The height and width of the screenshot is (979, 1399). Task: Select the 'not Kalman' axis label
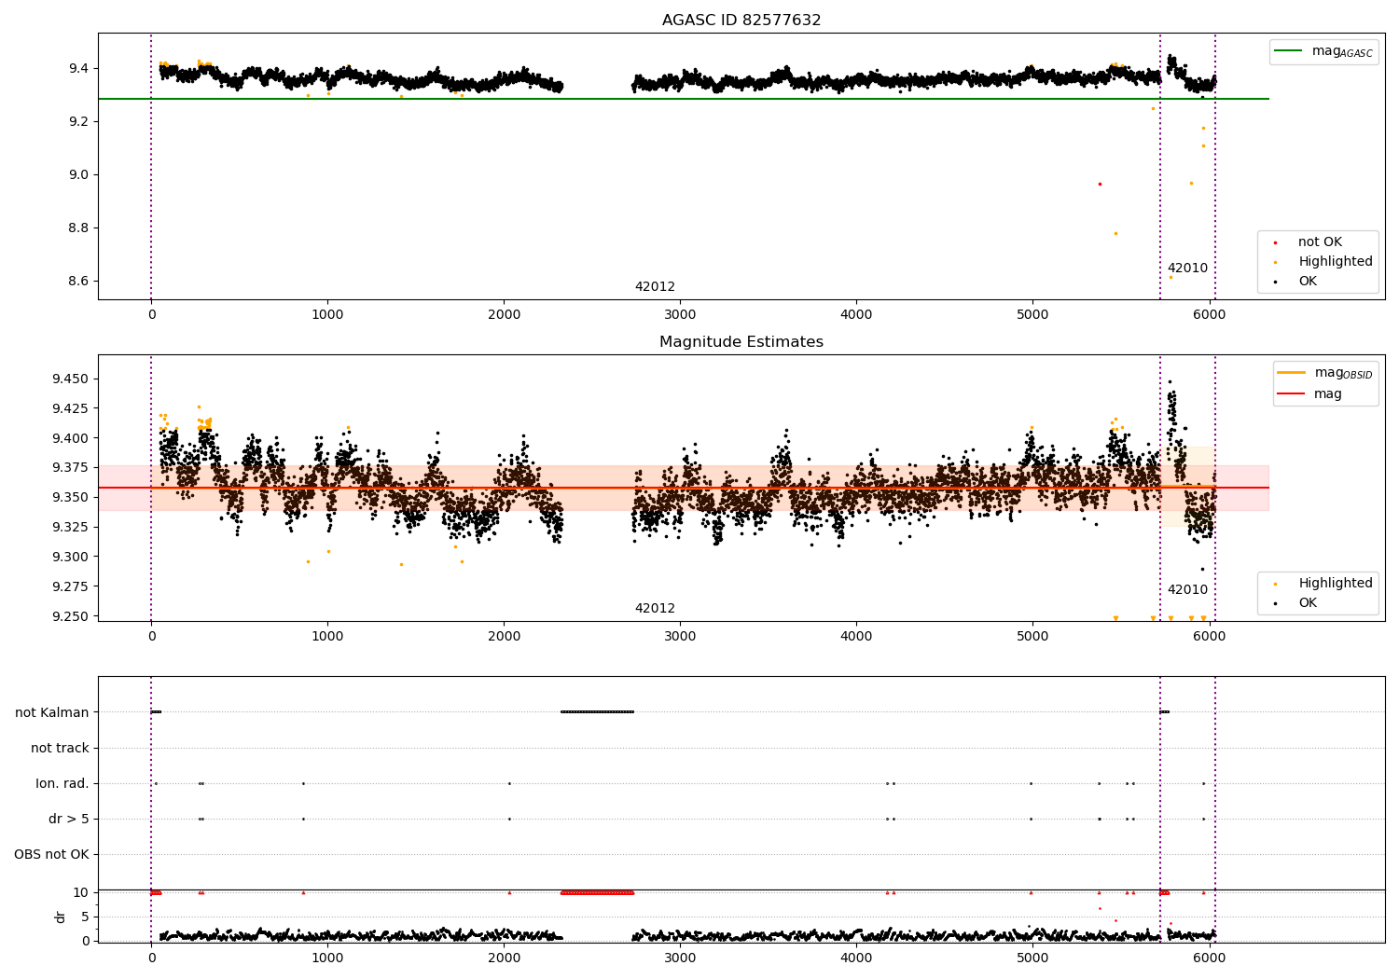coord(52,712)
